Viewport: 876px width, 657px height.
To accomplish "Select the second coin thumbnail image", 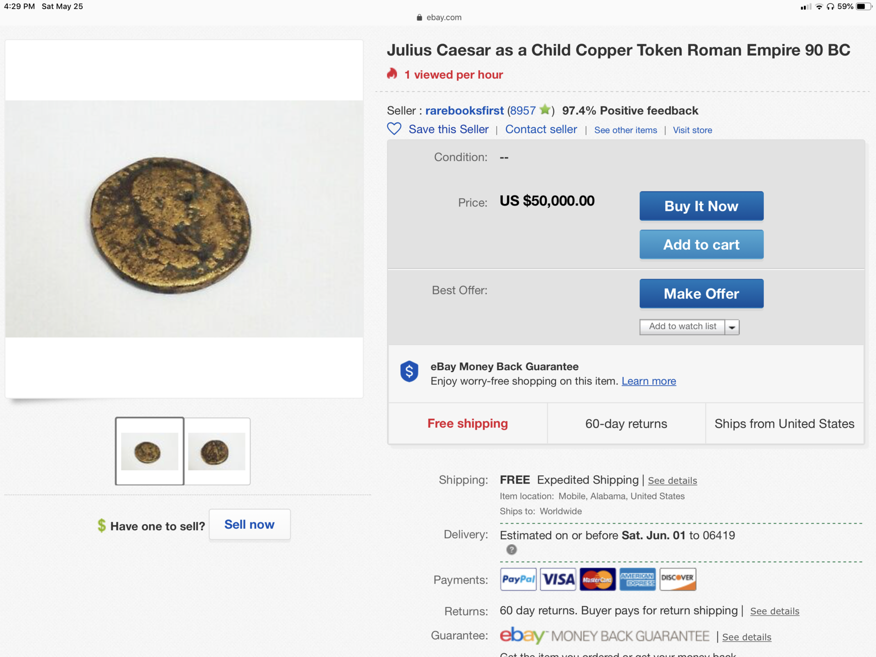I will pos(217,451).
